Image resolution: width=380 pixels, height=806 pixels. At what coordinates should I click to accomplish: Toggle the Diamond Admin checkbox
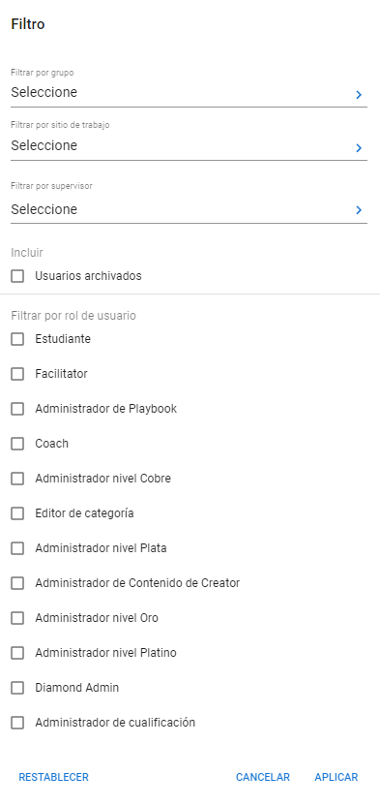[x=17, y=688]
